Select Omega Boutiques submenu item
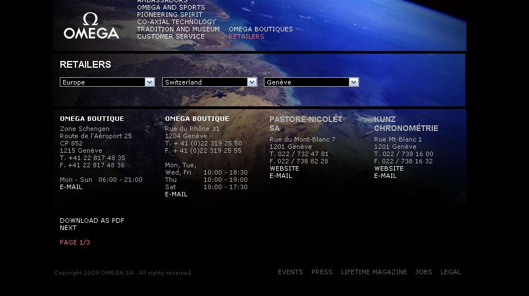This screenshot has height=296, width=529. (x=261, y=29)
